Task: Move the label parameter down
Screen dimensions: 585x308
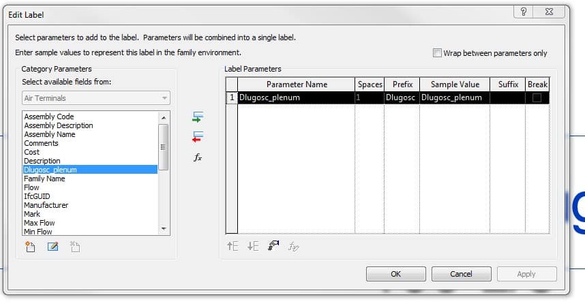Action: 252,246
